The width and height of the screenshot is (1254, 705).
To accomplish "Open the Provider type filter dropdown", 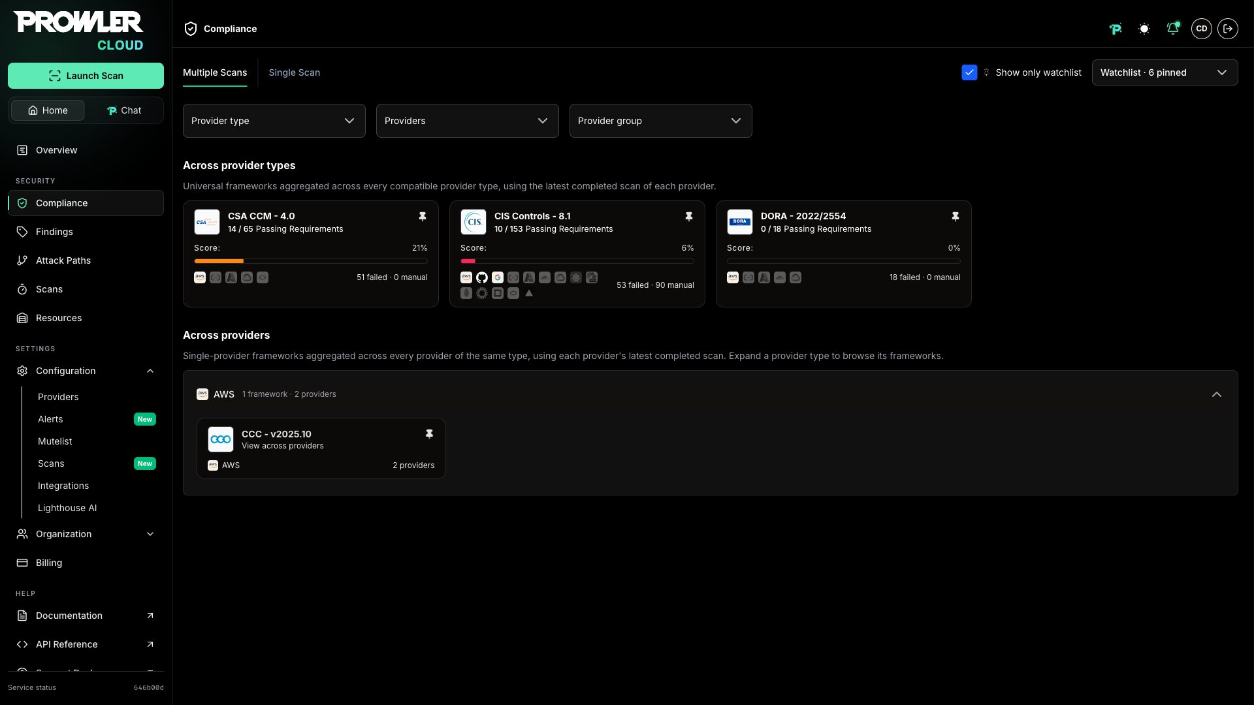I will [274, 121].
